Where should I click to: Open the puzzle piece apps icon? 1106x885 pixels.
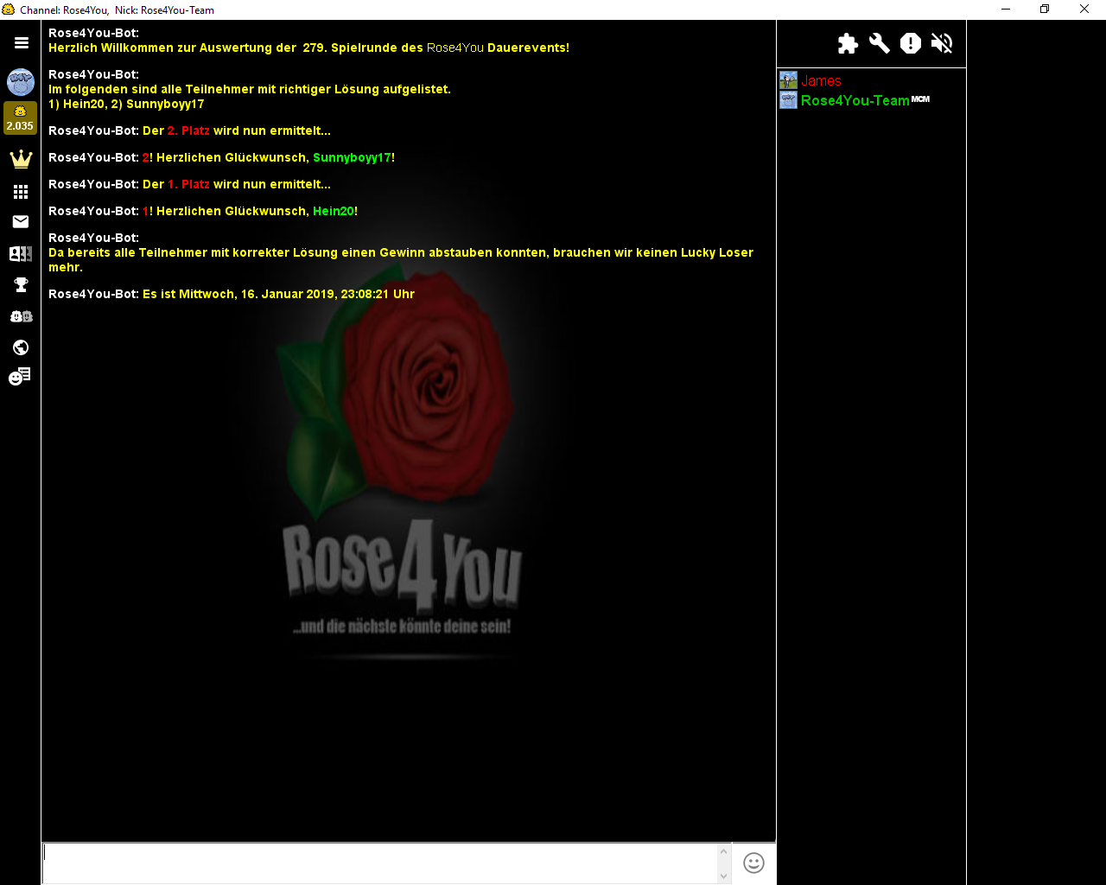848,43
